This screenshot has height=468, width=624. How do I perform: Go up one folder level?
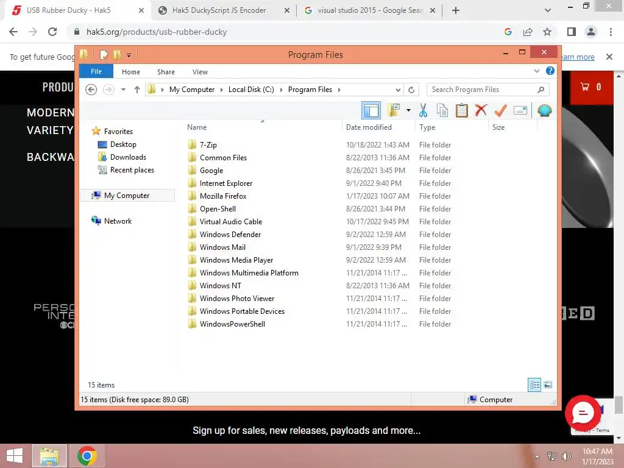pos(137,90)
